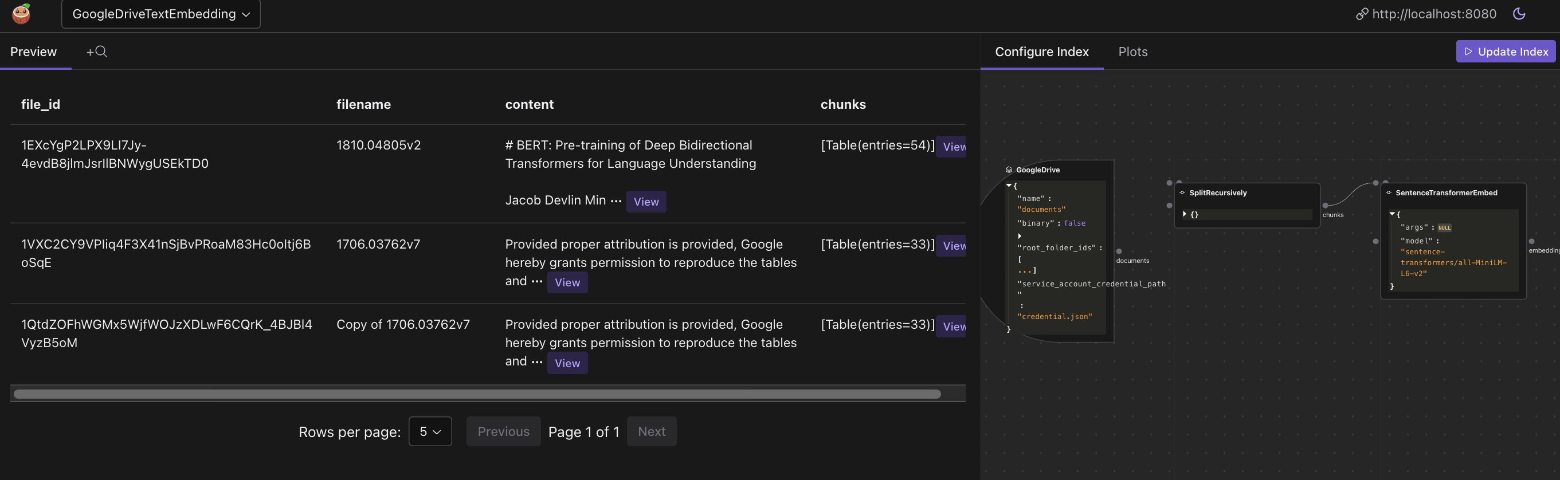Click the Next page button
The image size is (1560, 480).
[x=652, y=431]
